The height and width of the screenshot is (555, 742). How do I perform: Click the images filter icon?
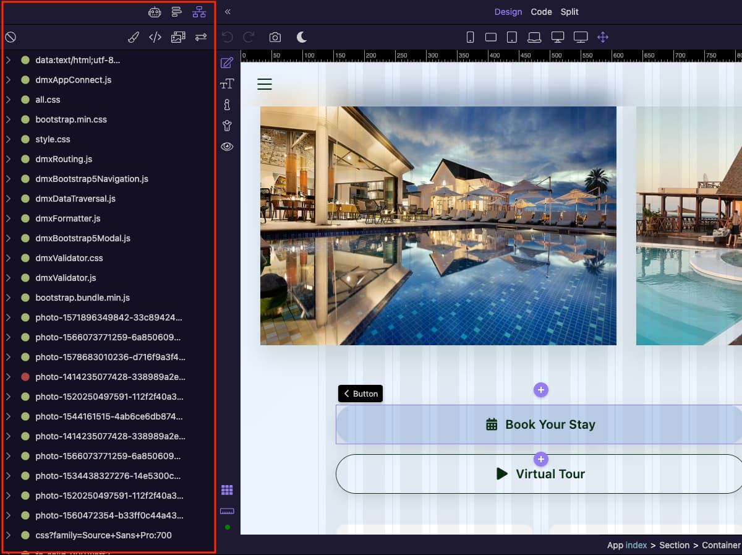(x=178, y=37)
